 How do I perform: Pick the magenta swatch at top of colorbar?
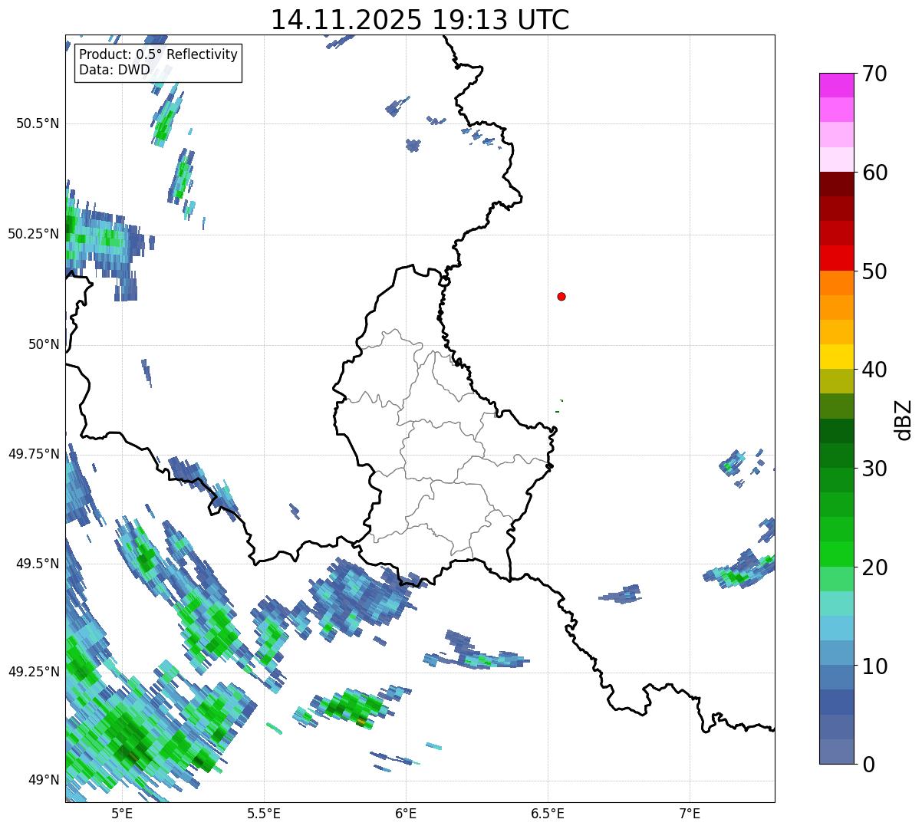point(837,85)
